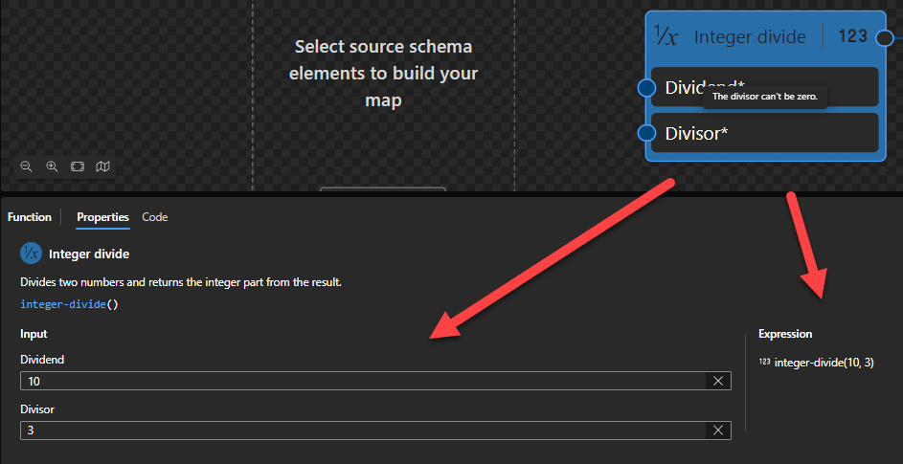Select the Divisor* row on the node
Screen dimensions: 903x464
click(x=764, y=133)
